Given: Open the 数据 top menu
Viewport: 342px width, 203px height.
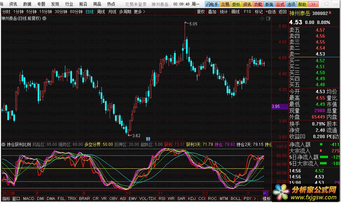Looking at the screenshot, I should [x=27, y=4].
